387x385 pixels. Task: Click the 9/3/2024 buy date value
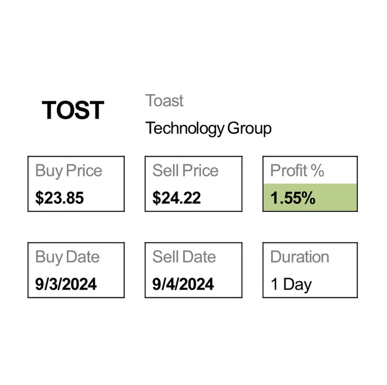[66, 284]
